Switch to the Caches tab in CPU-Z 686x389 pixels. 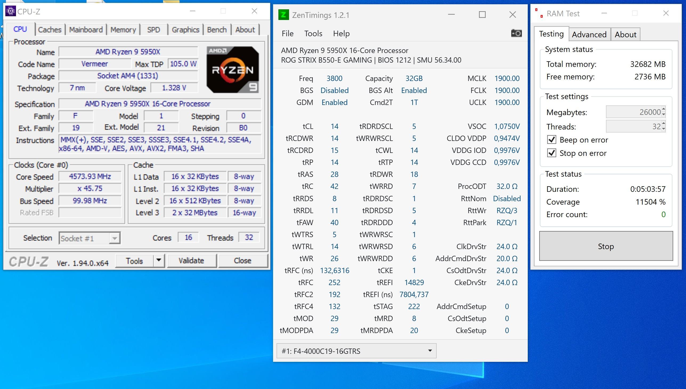pyautogui.click(x=50, y=30)
